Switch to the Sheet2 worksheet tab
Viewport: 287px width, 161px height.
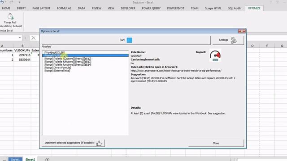[x=30, y=159]
